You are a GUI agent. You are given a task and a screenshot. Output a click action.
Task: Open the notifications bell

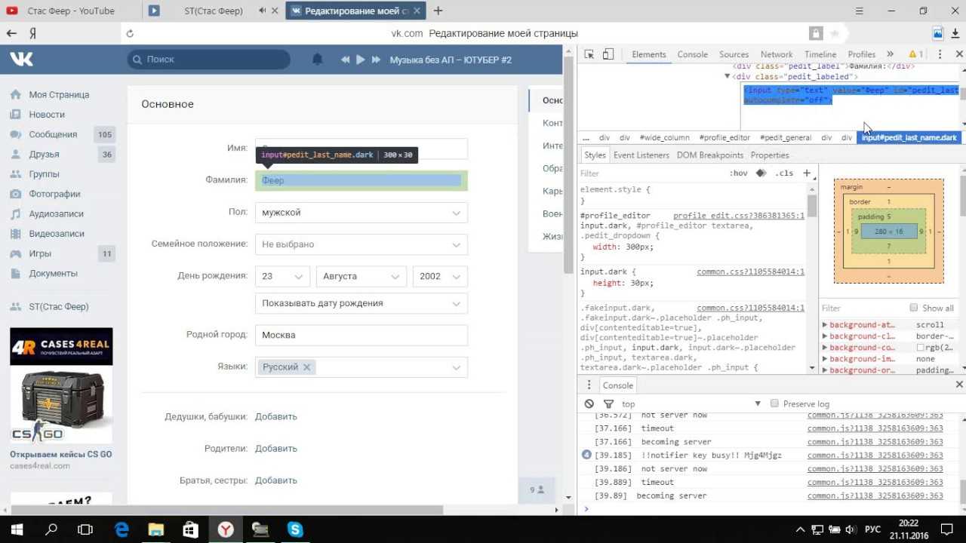tap(318, 60)
